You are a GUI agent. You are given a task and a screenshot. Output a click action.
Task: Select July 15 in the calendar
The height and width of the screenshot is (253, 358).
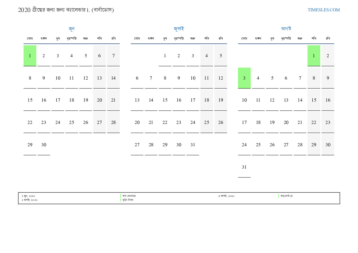tap(165, 100)
